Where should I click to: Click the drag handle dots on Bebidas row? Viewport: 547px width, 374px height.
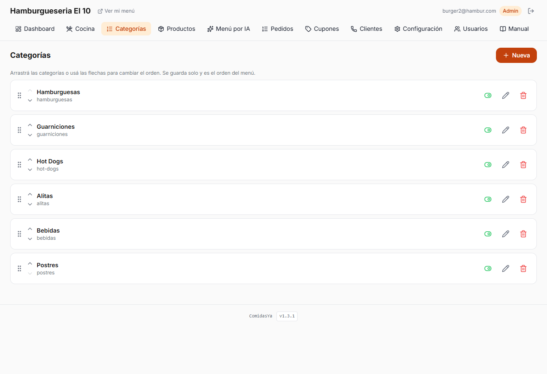tap(19, 234)
